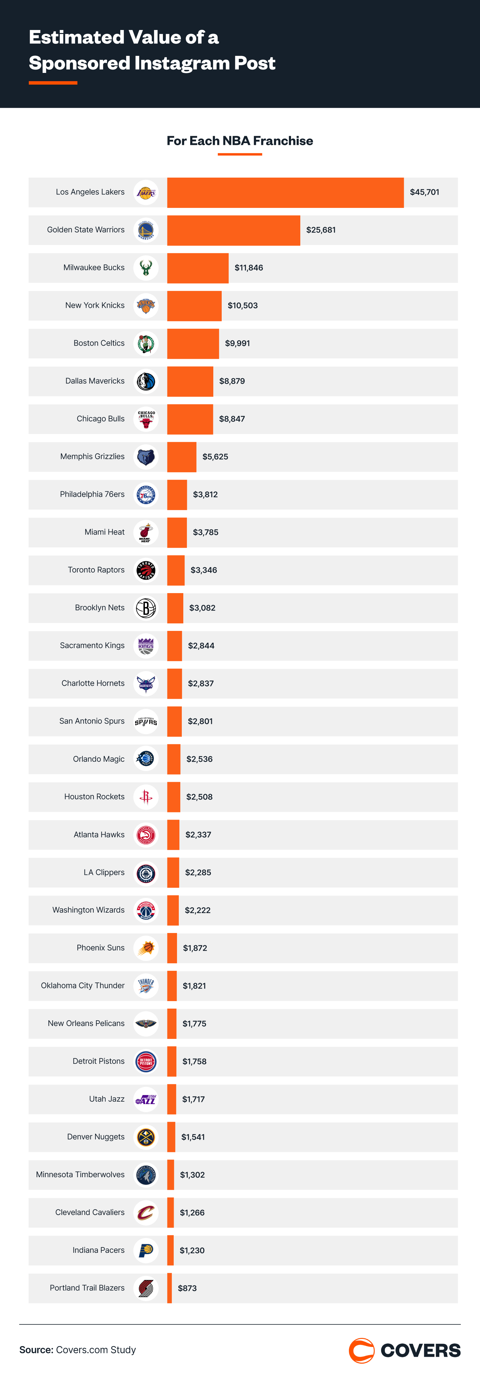The height and width of the screenshot is (1377, 480).
Task: Click the Golden State Warriors logo
Action: (146, 230)
